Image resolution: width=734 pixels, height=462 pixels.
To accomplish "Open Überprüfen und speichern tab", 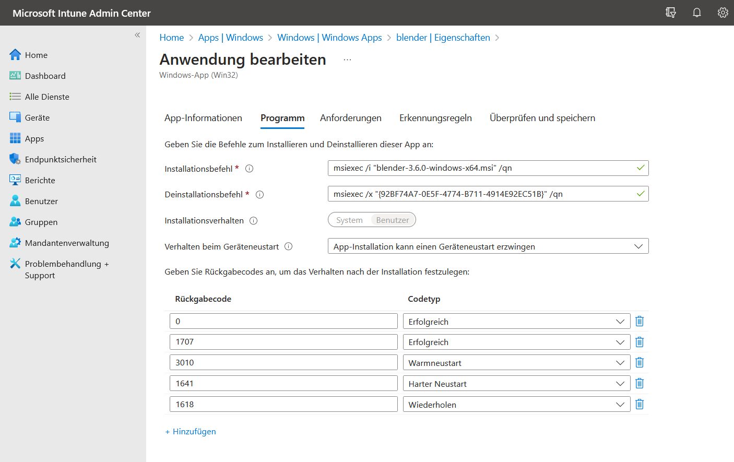I will coord(542,118).
